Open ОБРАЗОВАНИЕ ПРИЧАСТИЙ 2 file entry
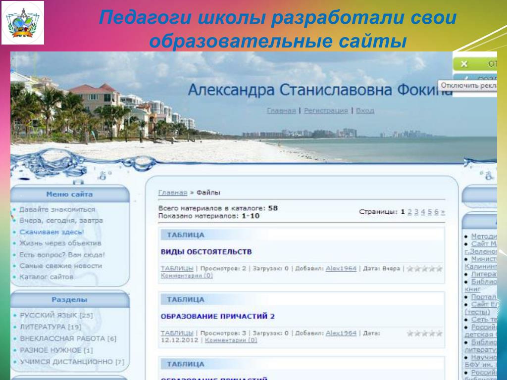Viewport: 507px width, 380px height. 218,316
